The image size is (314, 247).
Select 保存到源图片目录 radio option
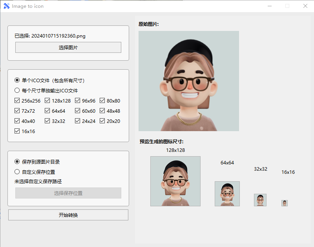click(x=17, y=162)
